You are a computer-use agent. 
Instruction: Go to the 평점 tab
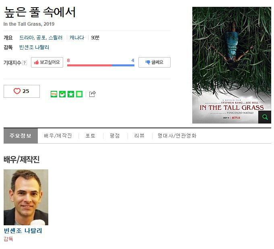click(x=115, y=136)
